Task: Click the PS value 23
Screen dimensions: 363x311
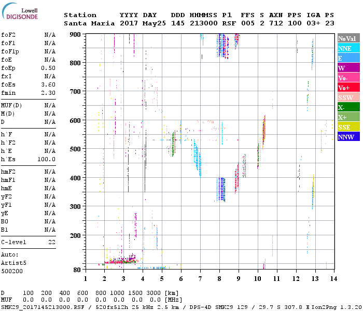Action: pyautogui.click(x=330, y=23)
